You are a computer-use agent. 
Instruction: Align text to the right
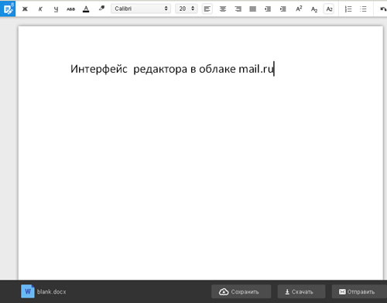pyautogui.click(x=238, y=9)
